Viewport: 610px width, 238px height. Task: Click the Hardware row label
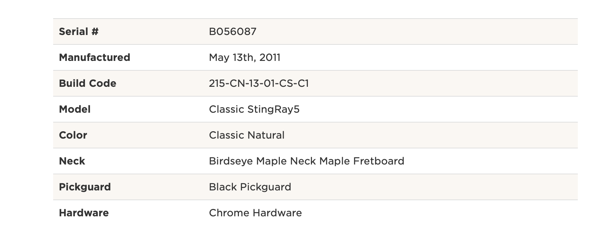tap(84, 213)
